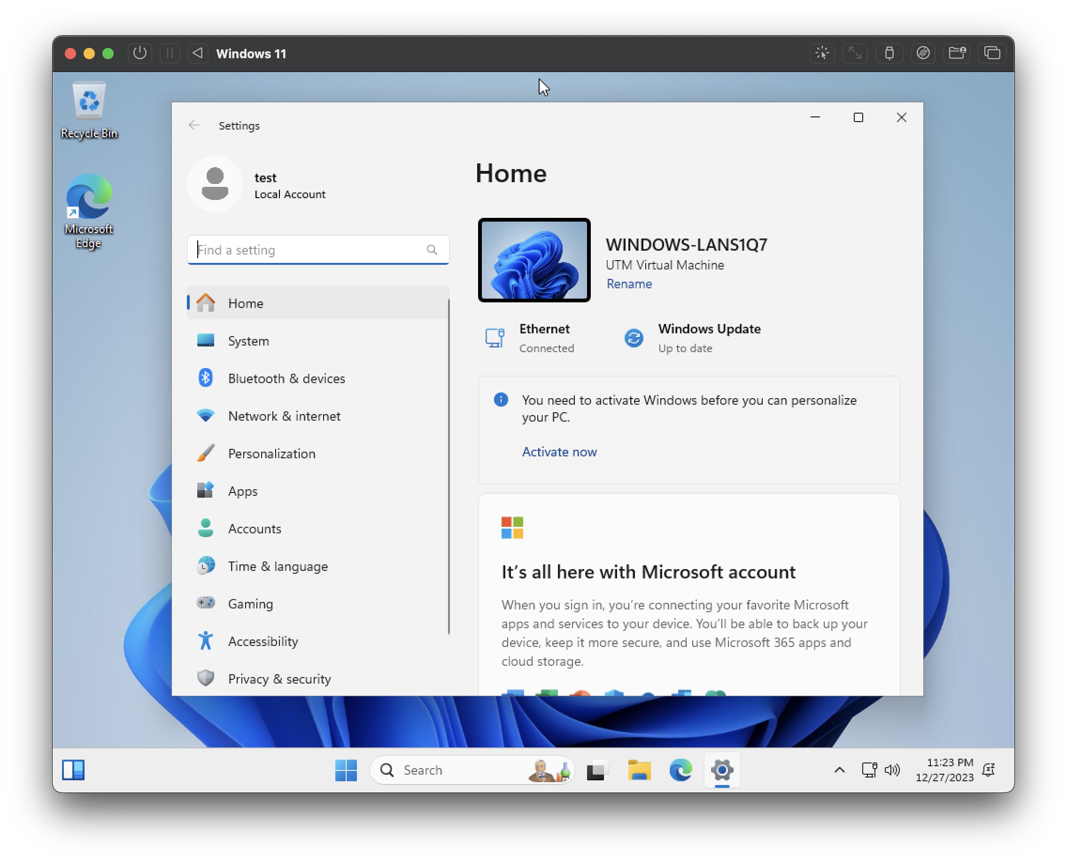
Task: Expand hidden icons in the system tray
Action: click(839, 770)
